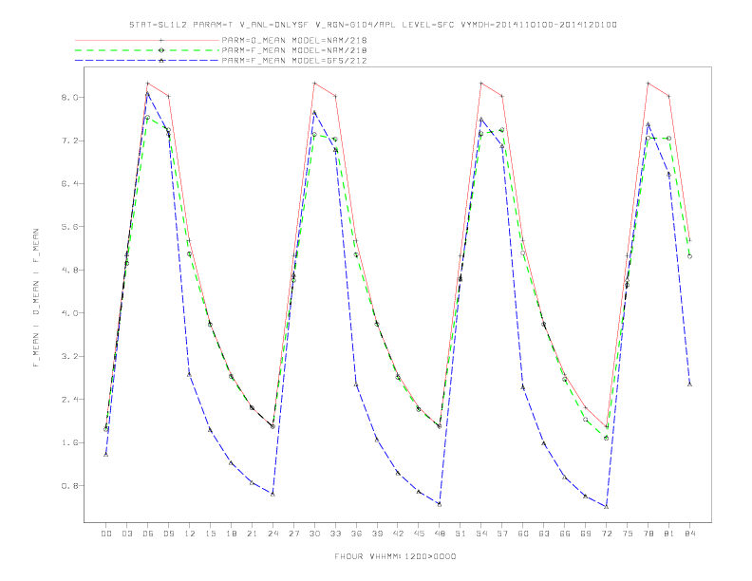Click x-axis tick label 24
Screen dimensions: 752x581
[273, 534]
